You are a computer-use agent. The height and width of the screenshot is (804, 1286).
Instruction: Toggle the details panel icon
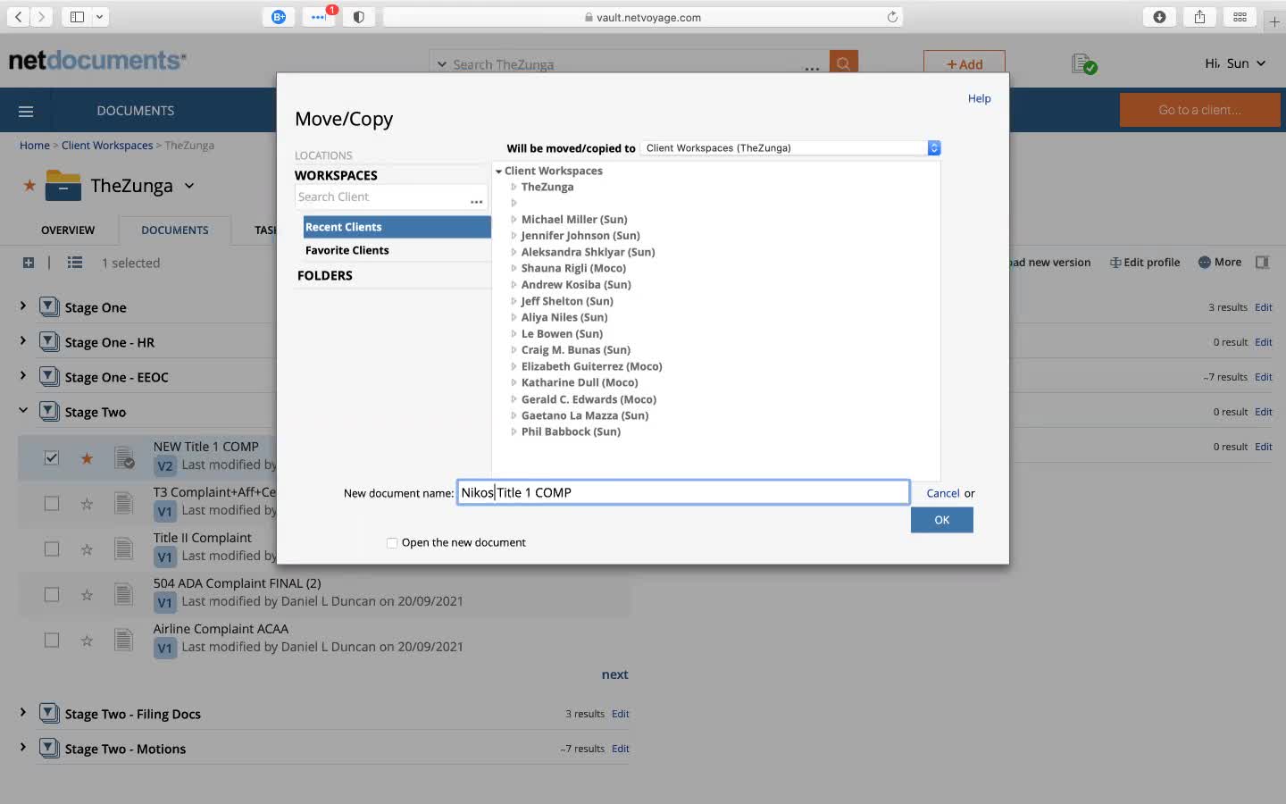(x=1262, y=262)
